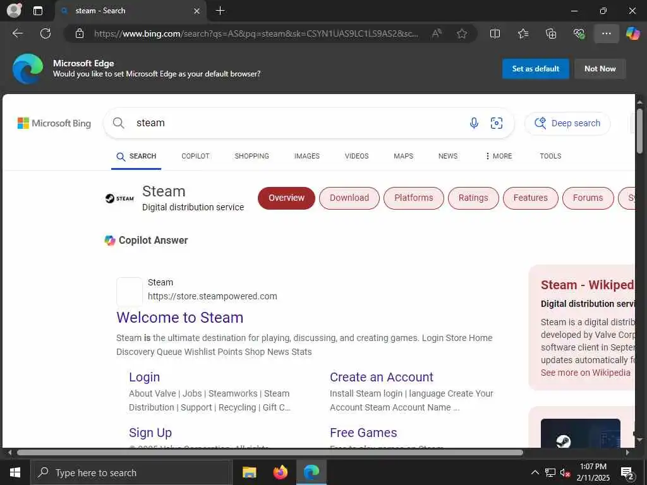
Task: Select the Overview pill
Action: pyautogui.click(x=286, y=198)
